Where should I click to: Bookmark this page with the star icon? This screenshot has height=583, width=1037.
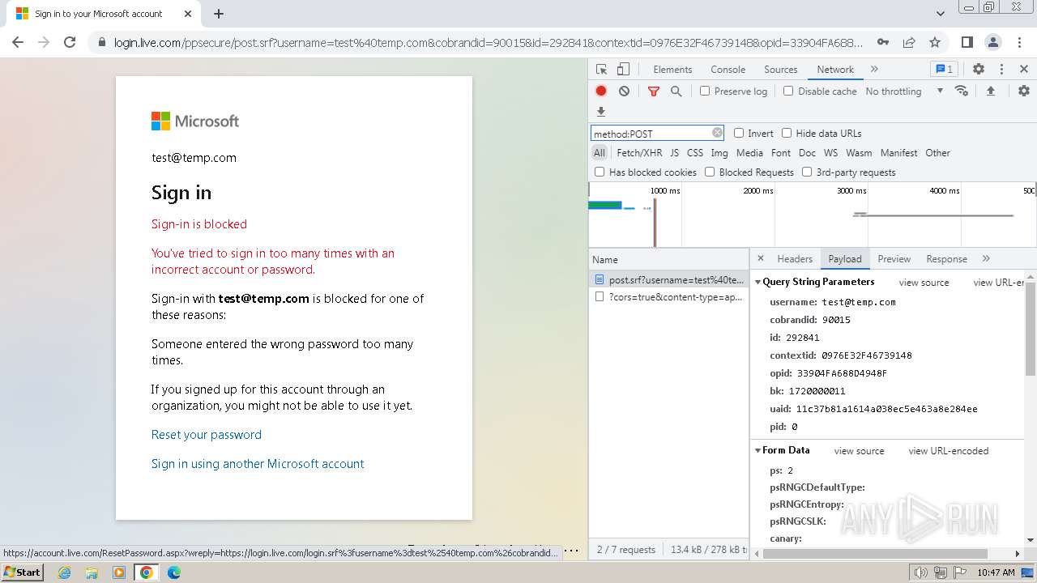tap(935, 42)
